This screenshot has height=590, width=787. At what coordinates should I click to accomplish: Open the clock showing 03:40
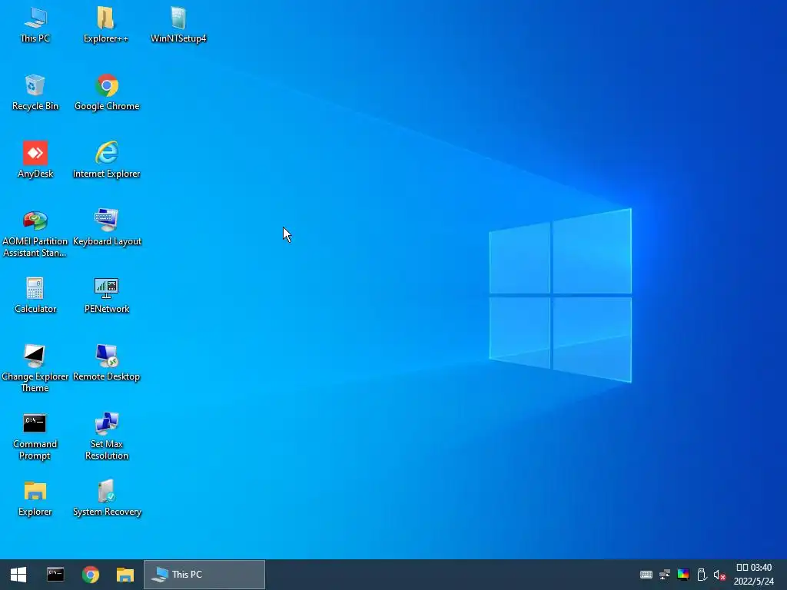[x=753, y=575]
